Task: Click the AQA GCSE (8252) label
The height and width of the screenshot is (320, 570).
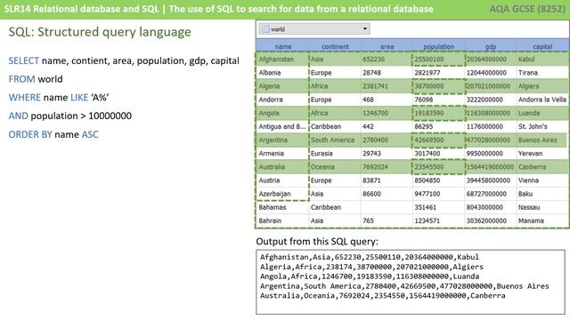Action: click(x=527, y=9)
